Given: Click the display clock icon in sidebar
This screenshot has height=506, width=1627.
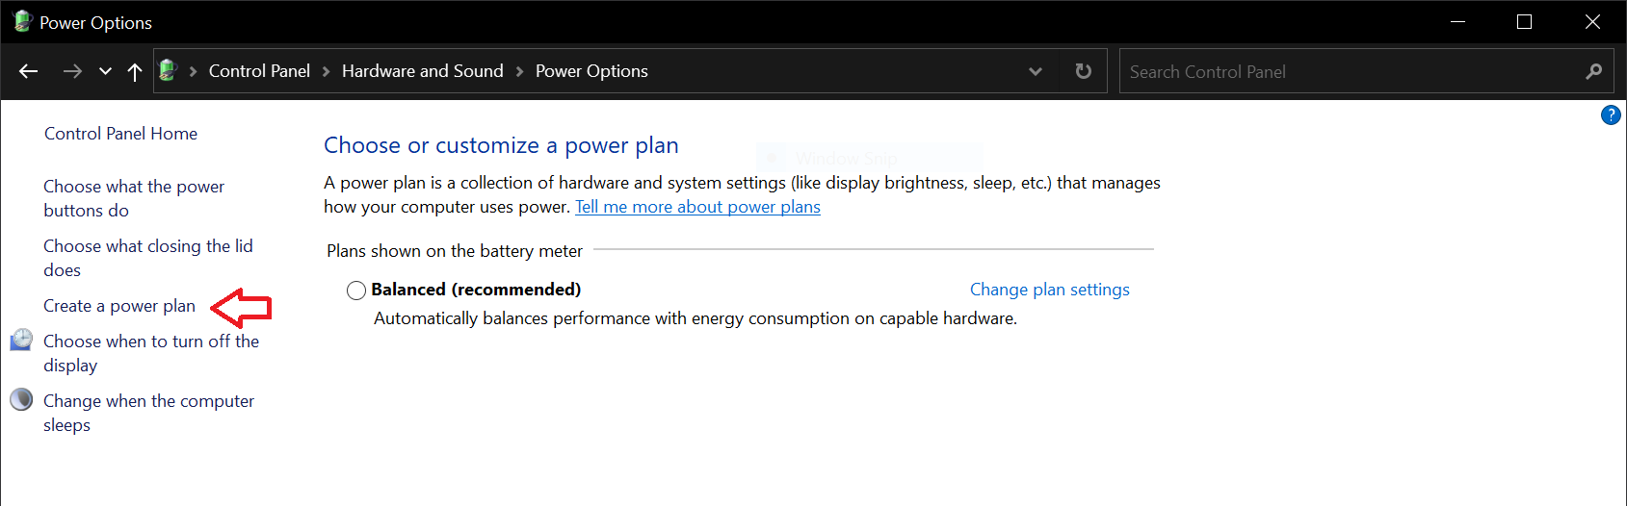Looking at the screenshot, I should (x=21, y=340).
